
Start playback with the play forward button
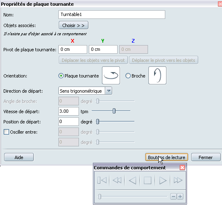tap(163, 180)
